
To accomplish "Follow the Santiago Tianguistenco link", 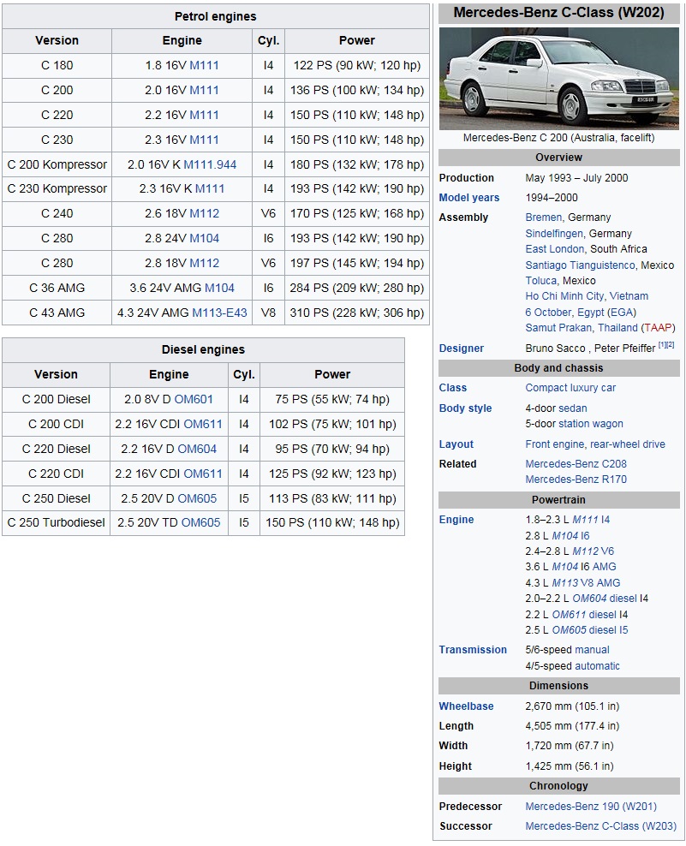I will click(x=580, y=265).
